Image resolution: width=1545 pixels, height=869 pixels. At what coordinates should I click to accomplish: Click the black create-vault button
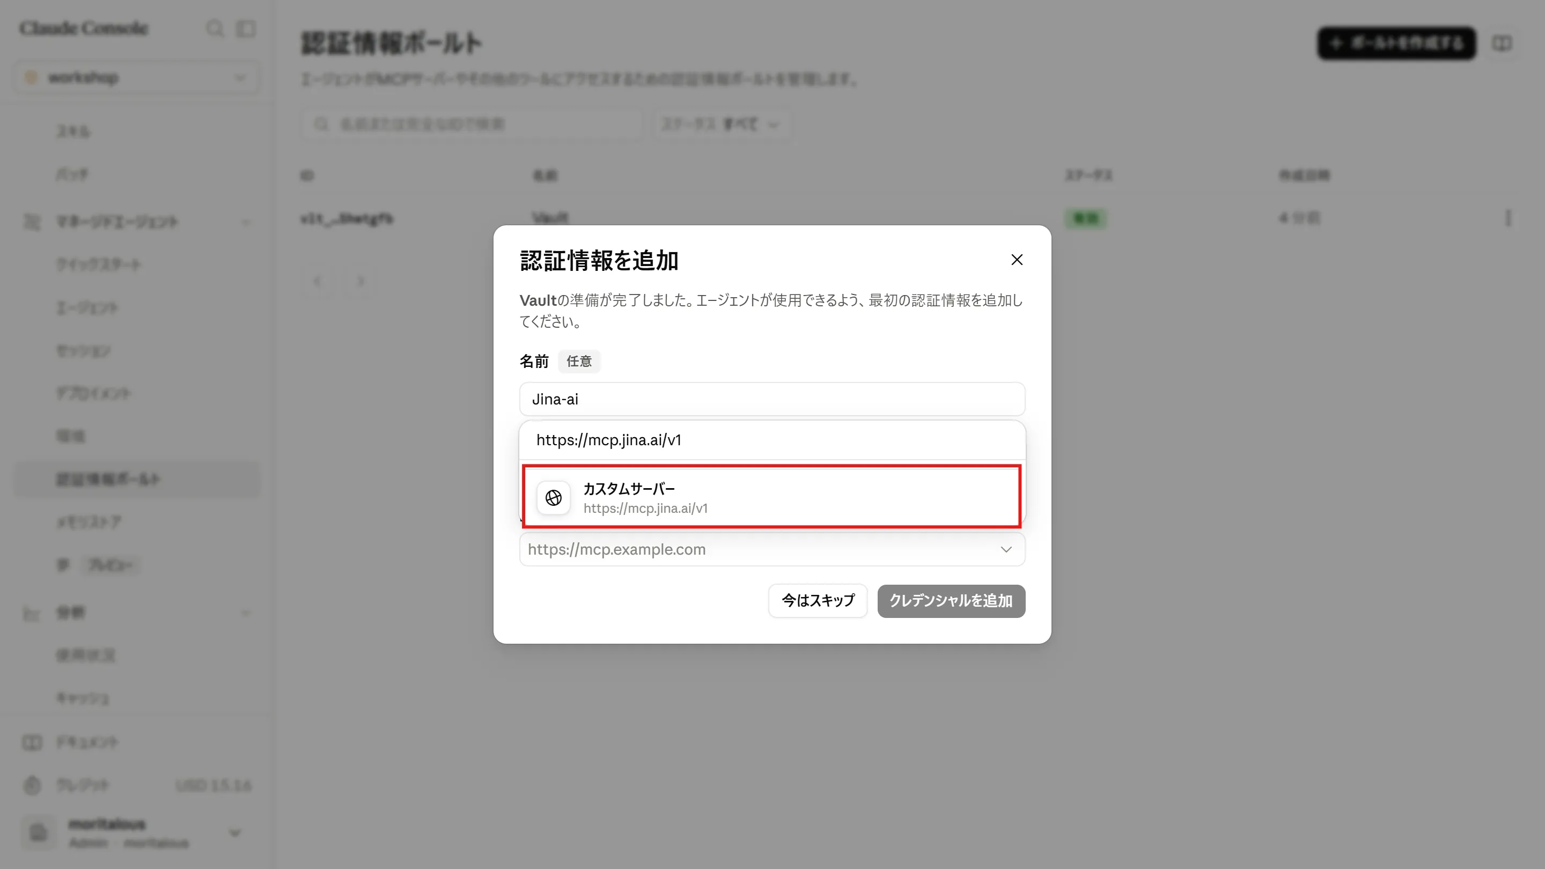pos(1396,43)
